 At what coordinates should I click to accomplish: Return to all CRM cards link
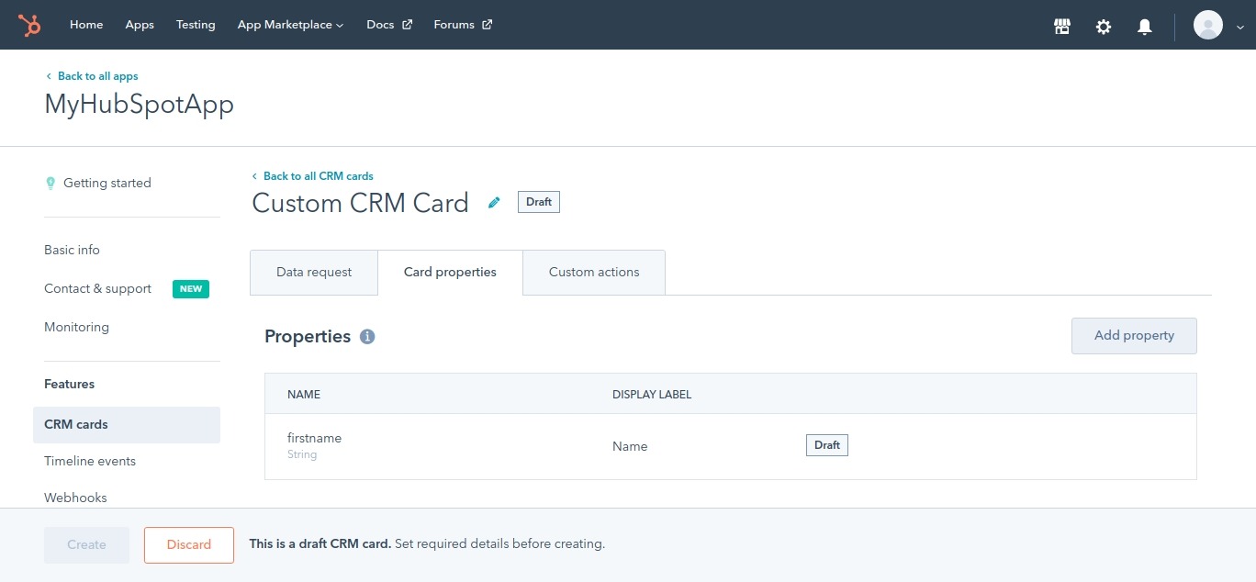pos(318,176)
